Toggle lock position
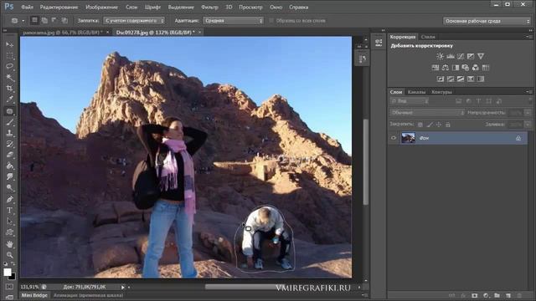 (439, 125)
